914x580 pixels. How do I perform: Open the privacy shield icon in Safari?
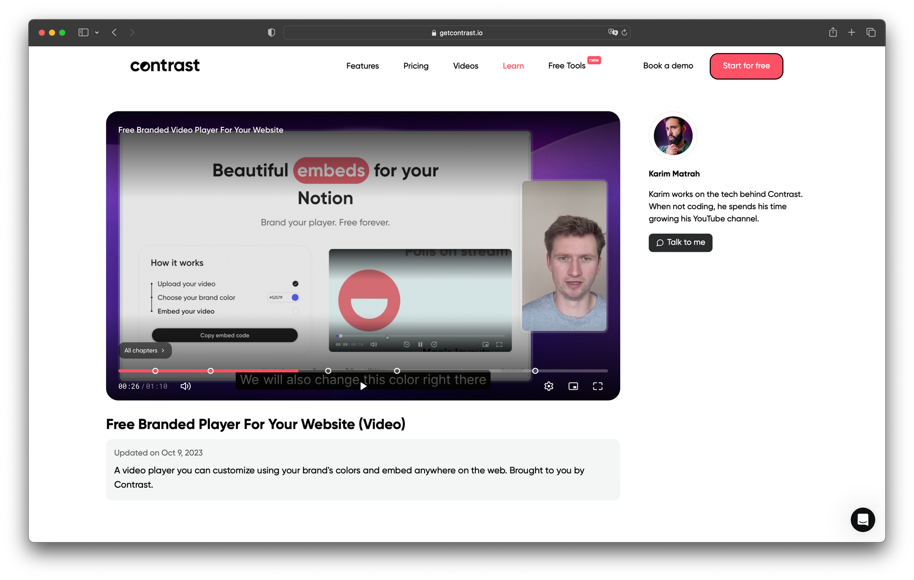(x=271, y=32)
